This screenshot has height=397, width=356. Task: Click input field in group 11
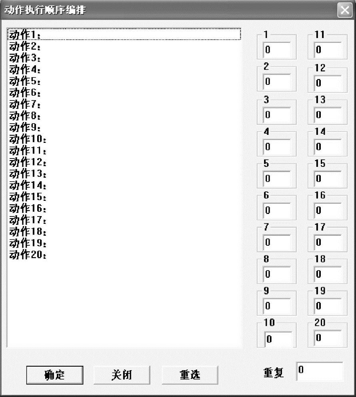coord(328,50)
